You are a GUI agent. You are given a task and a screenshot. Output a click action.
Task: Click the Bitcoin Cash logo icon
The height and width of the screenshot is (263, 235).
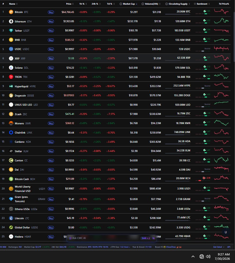11,179
